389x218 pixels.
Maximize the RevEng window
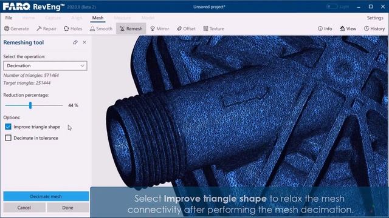coord(371,7)
